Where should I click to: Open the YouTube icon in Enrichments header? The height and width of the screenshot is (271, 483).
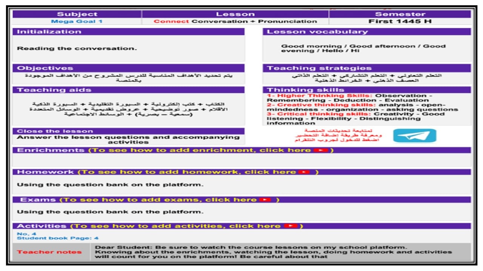point(320,150)
